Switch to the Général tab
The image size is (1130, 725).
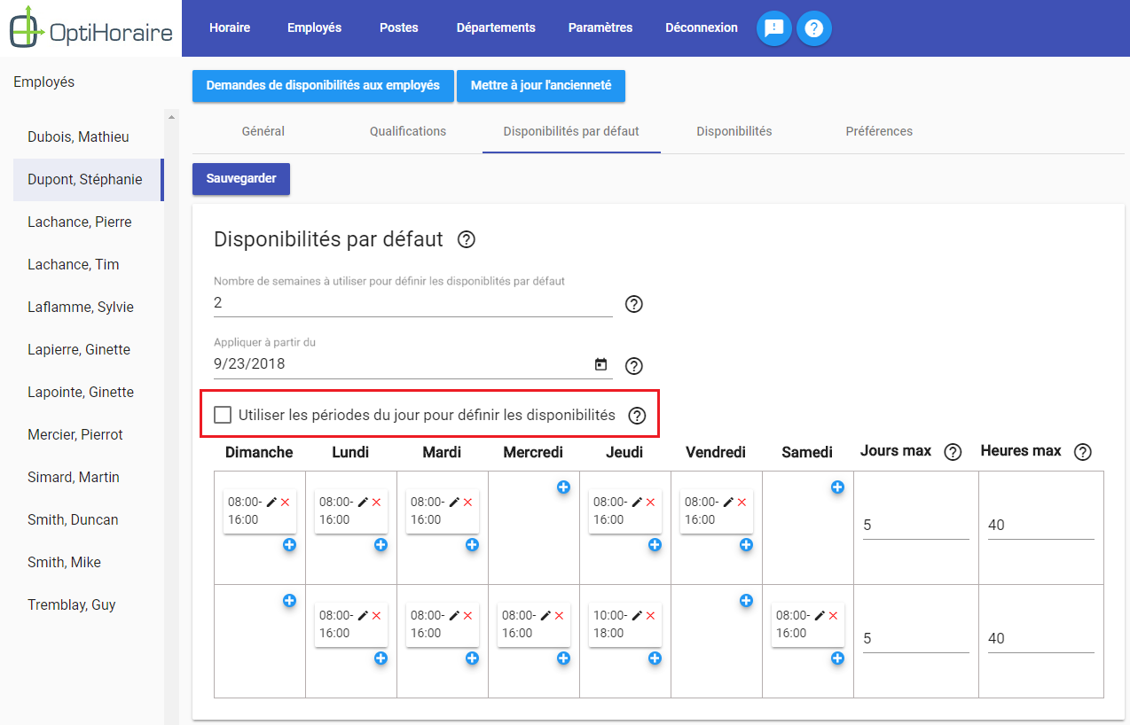(263, 131)
